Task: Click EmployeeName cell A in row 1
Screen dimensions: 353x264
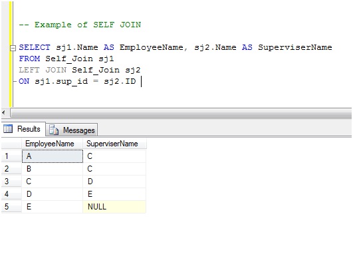Action: point(53,156)
